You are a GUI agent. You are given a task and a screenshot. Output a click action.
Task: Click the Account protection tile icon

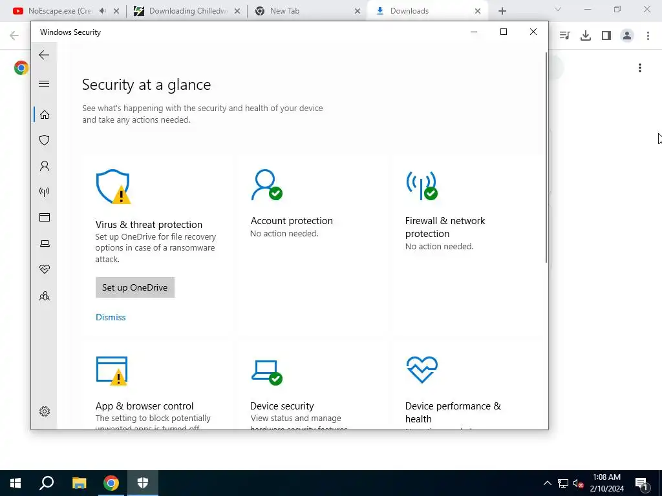click(x=266, y=185)
